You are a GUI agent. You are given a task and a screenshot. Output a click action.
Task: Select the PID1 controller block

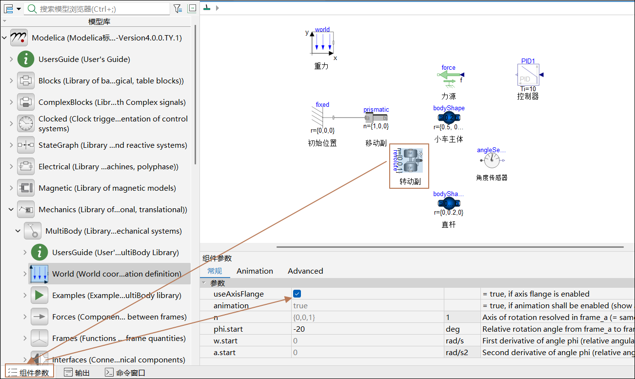527,75
